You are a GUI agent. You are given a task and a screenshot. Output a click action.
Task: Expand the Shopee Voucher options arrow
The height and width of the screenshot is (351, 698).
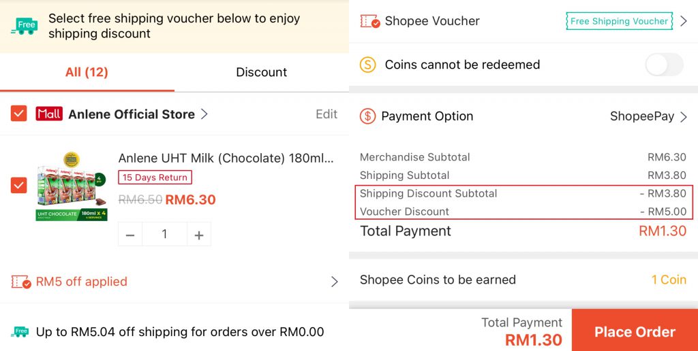click(x=684, y=21)
